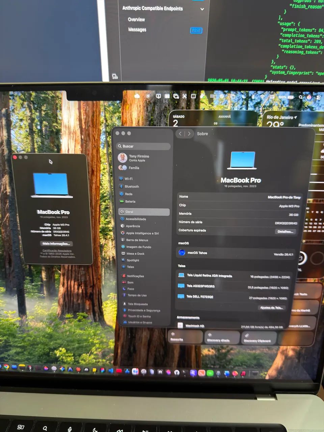Run the Discovery ditado shortcut tile
The width and height of the screenshot is (324, 432).
click(x=222, y=337)
